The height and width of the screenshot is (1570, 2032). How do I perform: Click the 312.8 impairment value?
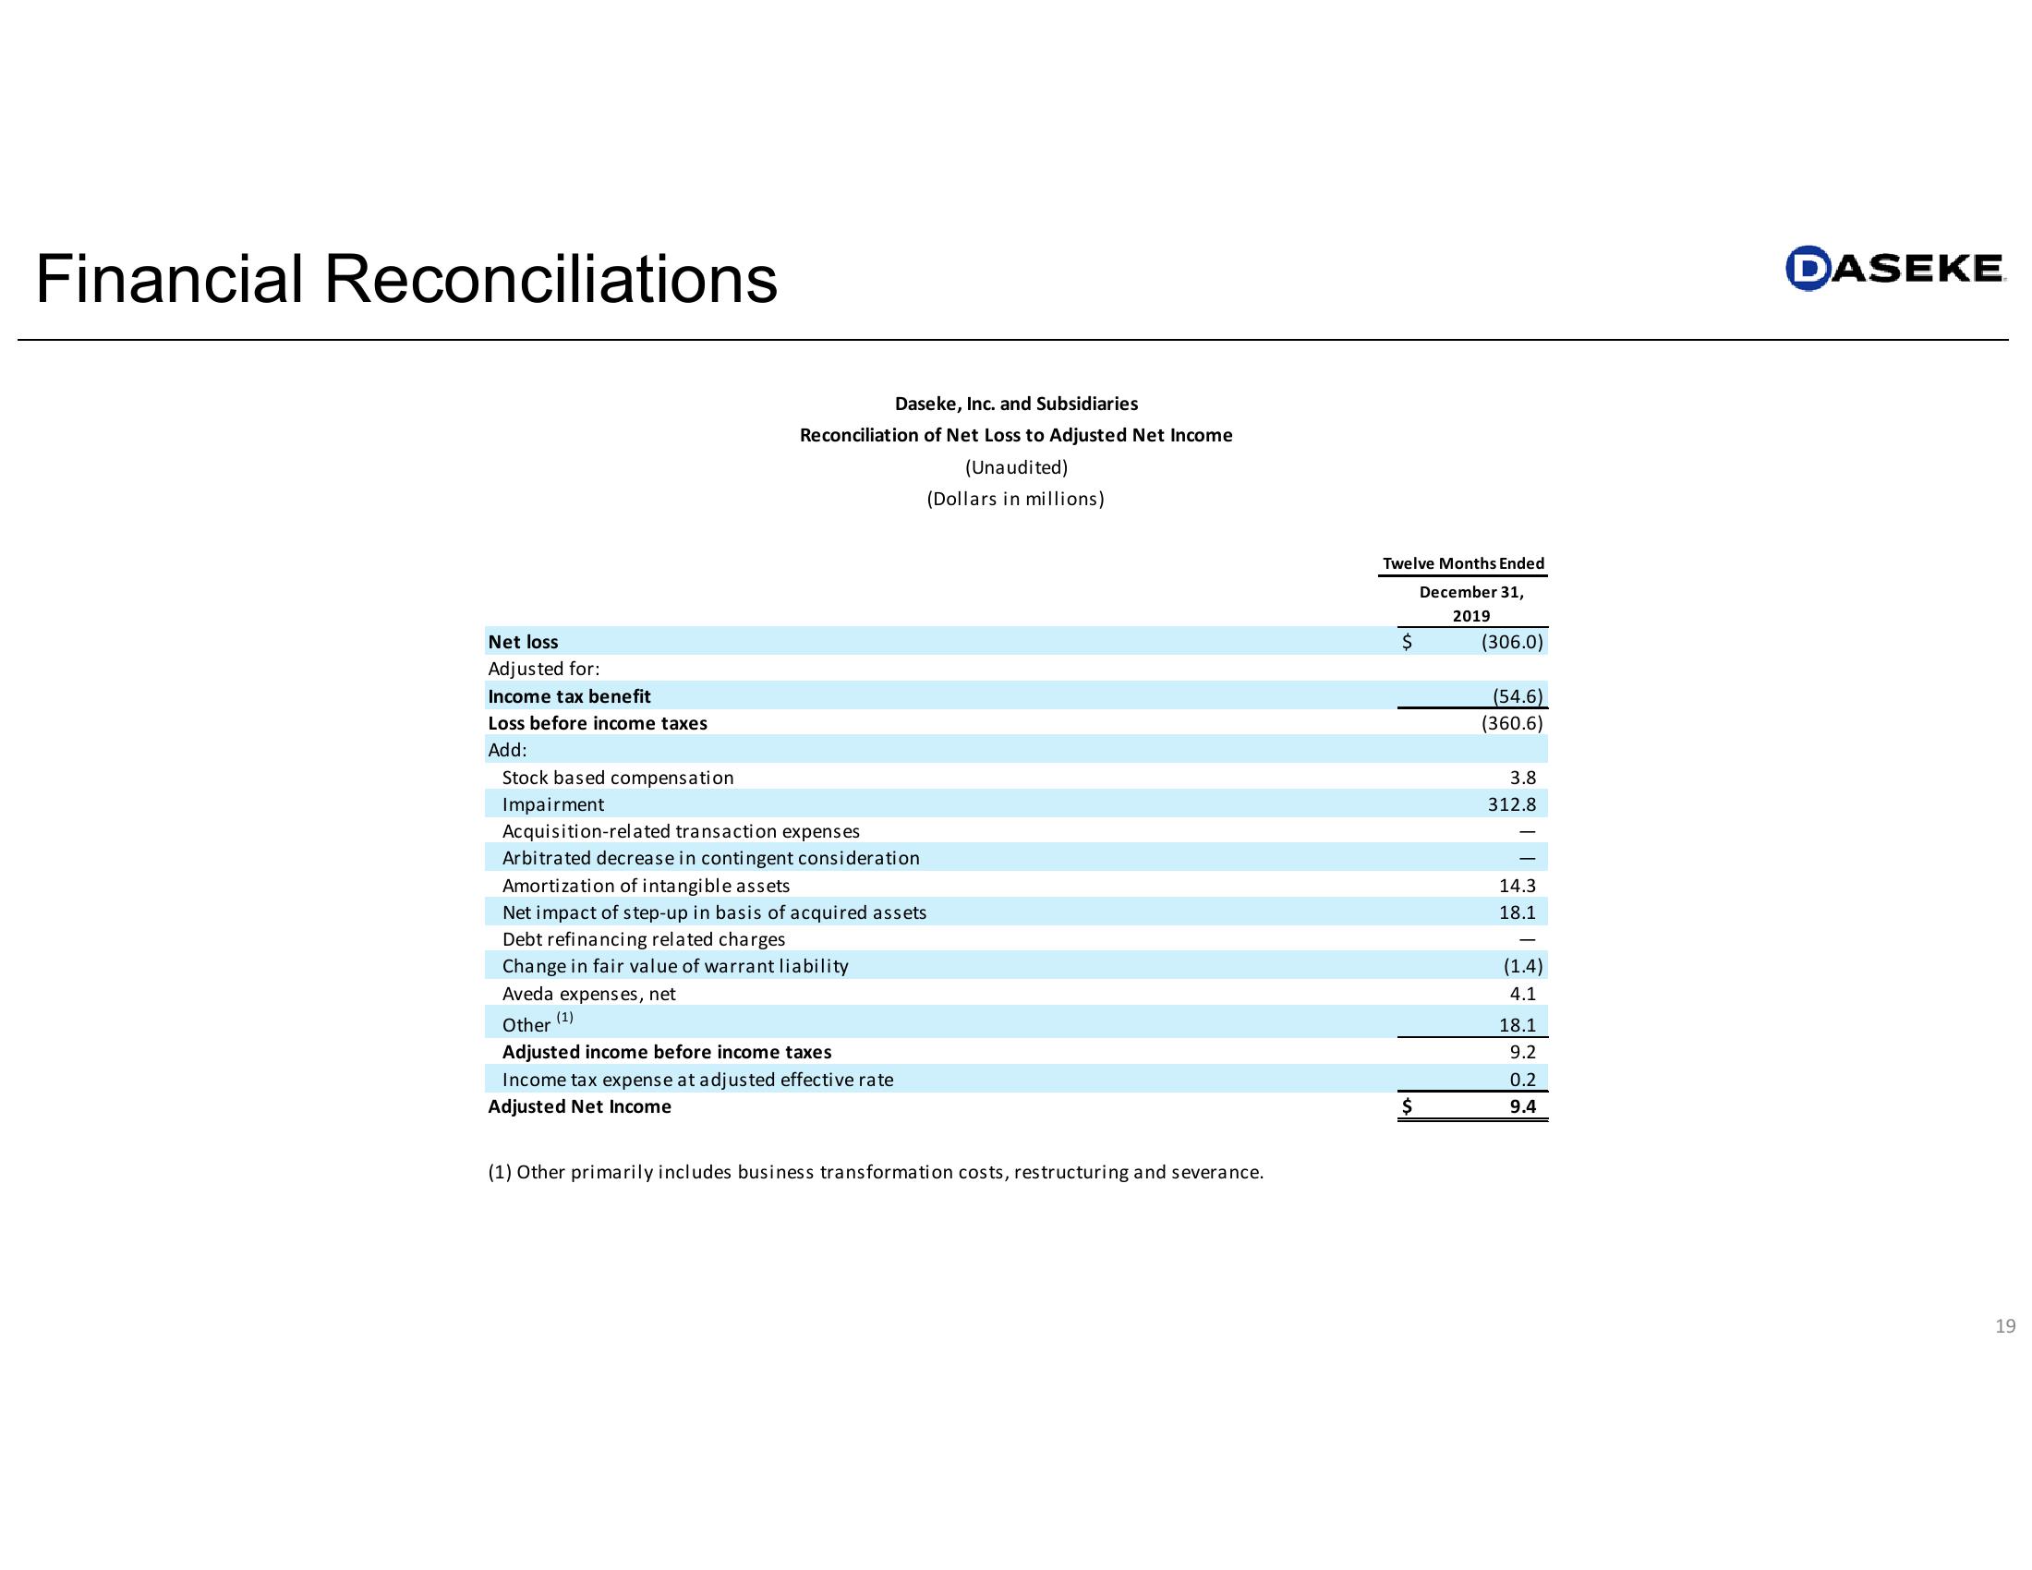click(x=1512, y=804)
